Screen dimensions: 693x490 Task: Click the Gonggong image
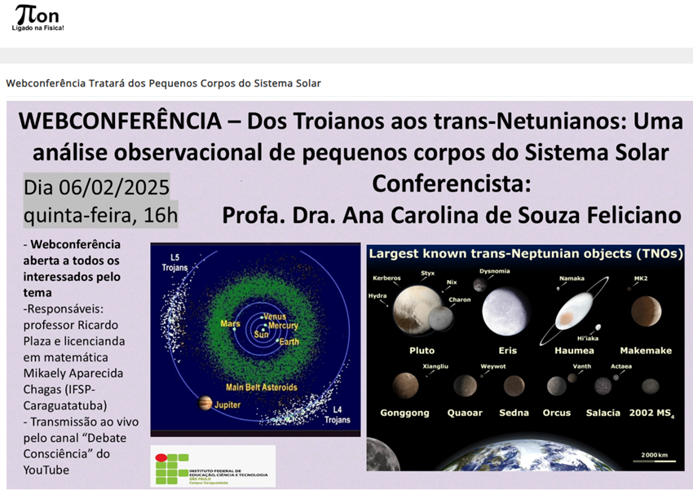(405, 386)
